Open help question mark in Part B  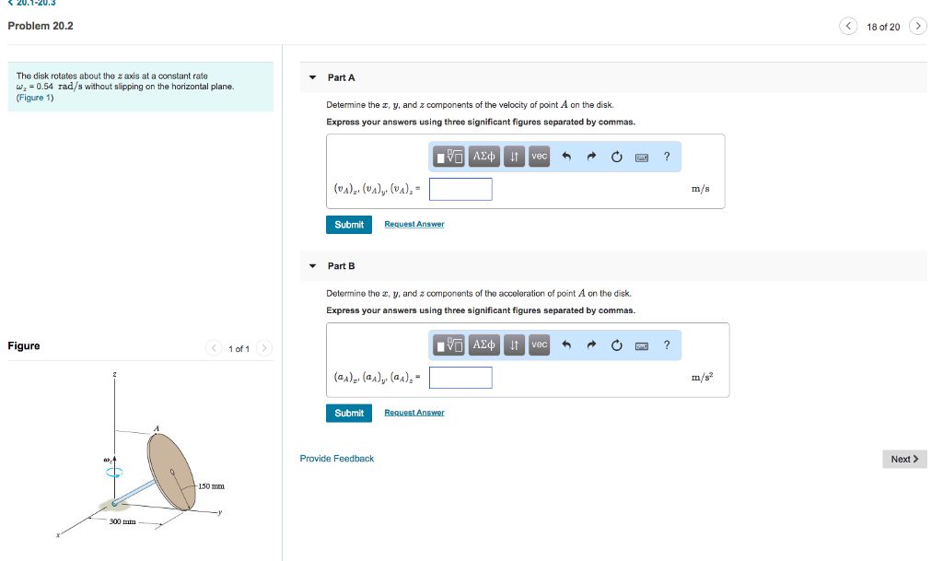[x=667, y=345]
